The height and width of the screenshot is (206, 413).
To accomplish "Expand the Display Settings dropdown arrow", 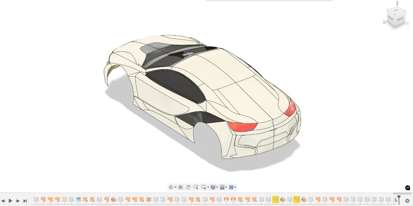I will point(217,187).
